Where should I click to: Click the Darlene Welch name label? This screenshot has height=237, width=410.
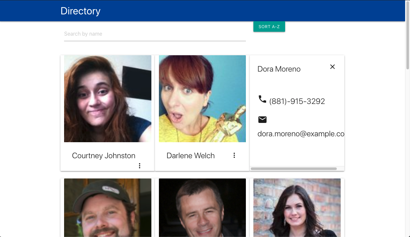tap(191, 156)
